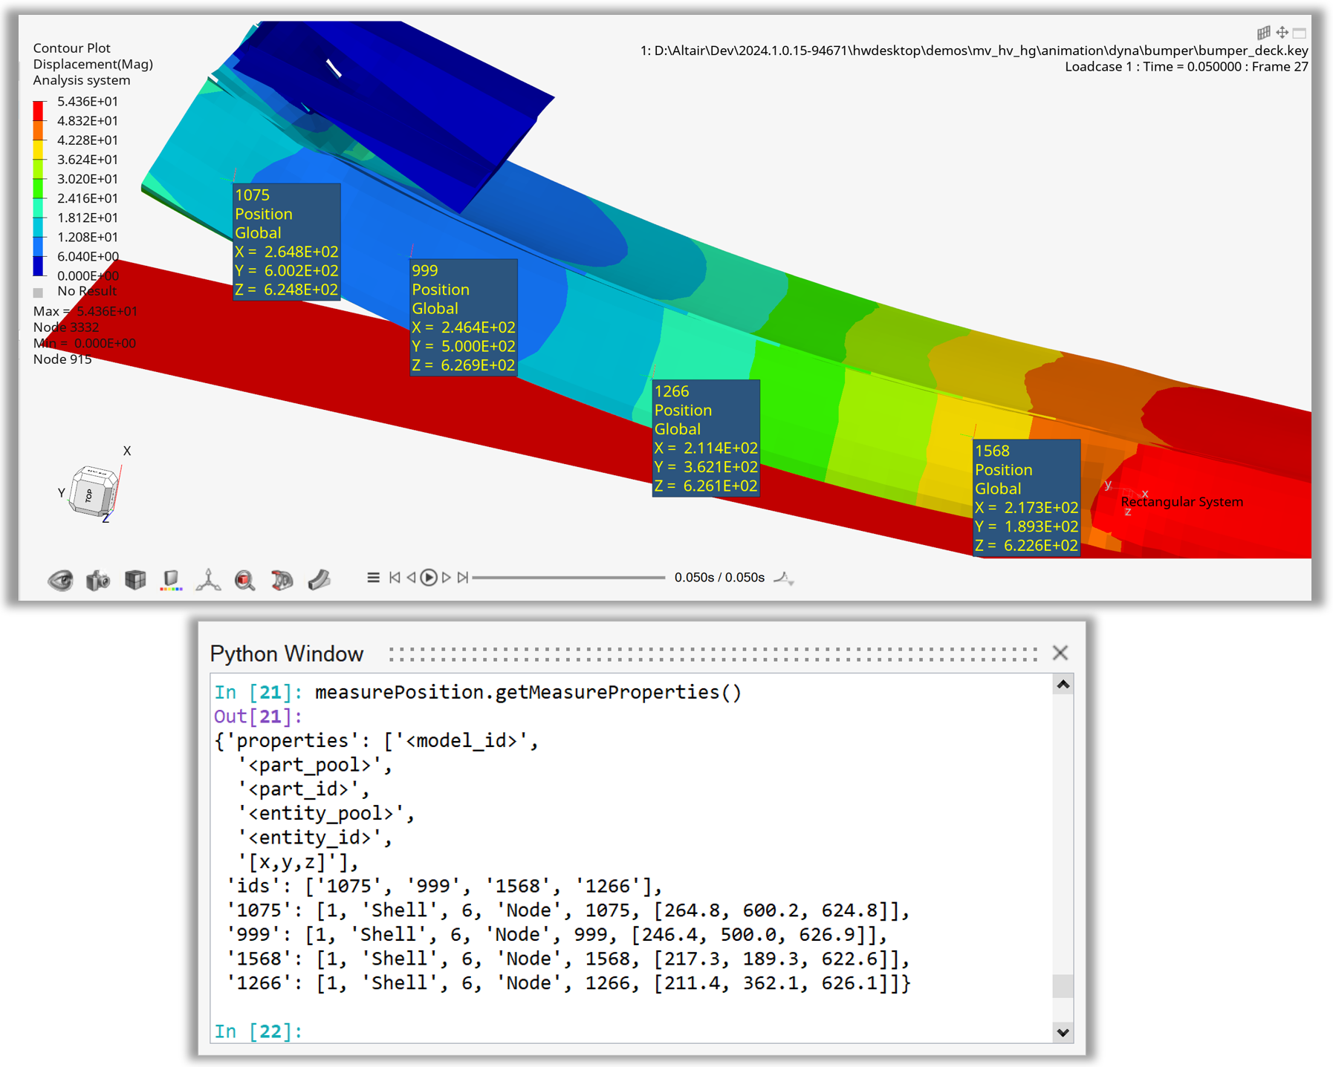
Task: Click the 'Displacement(Mag)' legend label
Action: [93, 64]
